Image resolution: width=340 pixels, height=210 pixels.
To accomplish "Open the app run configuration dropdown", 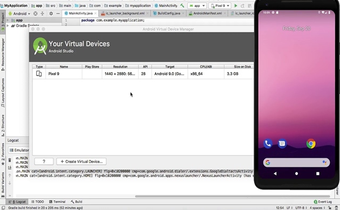I will click(x=197, y=6).
